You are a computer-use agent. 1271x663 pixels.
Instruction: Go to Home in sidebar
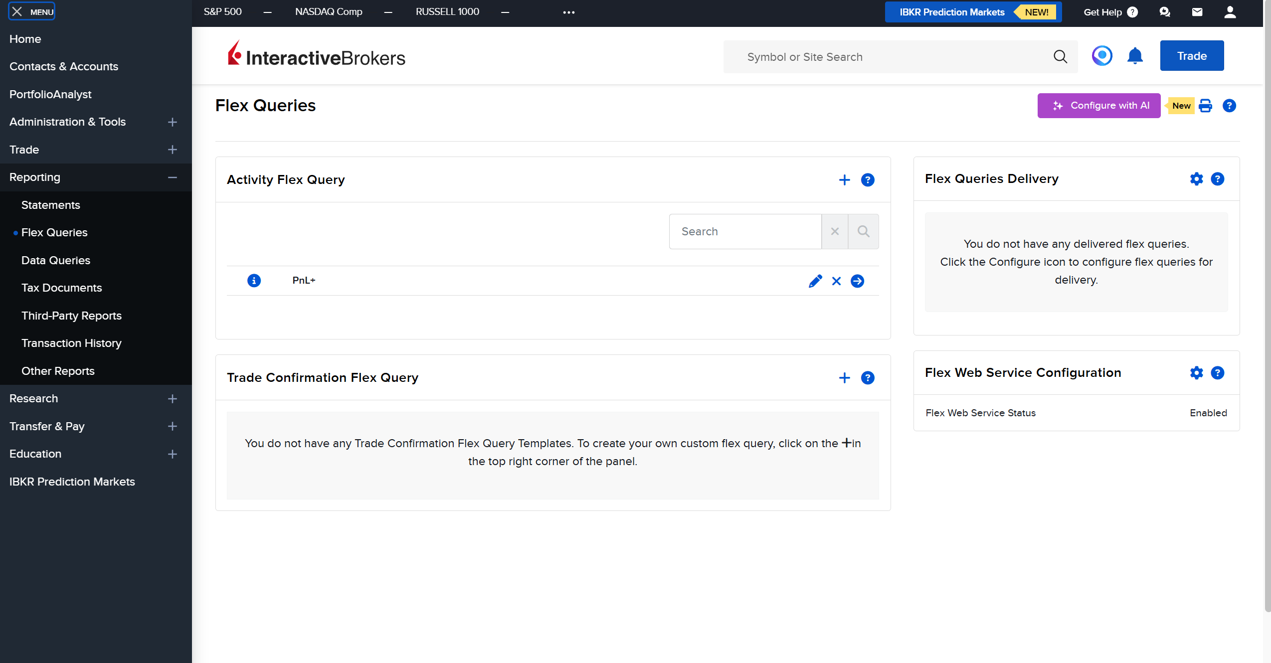25,39
